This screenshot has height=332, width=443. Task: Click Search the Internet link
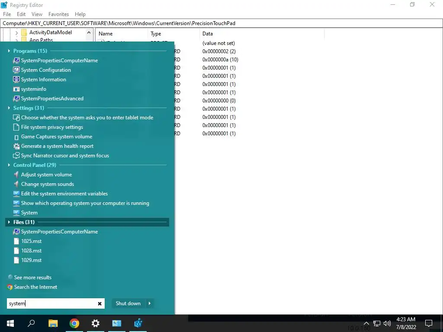click(35, 287)
